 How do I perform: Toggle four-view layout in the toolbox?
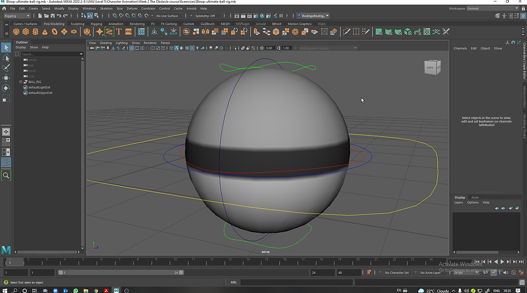pos(6,142)
